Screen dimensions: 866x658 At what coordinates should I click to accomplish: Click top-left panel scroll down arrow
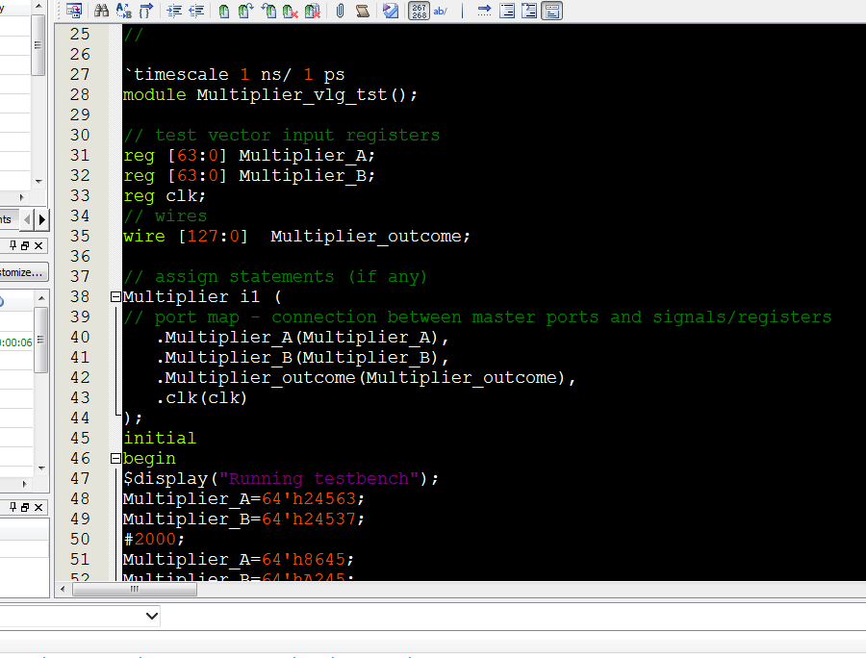tap(38, 181)
